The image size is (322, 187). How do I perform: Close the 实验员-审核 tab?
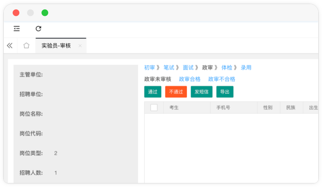click(80, 46)
